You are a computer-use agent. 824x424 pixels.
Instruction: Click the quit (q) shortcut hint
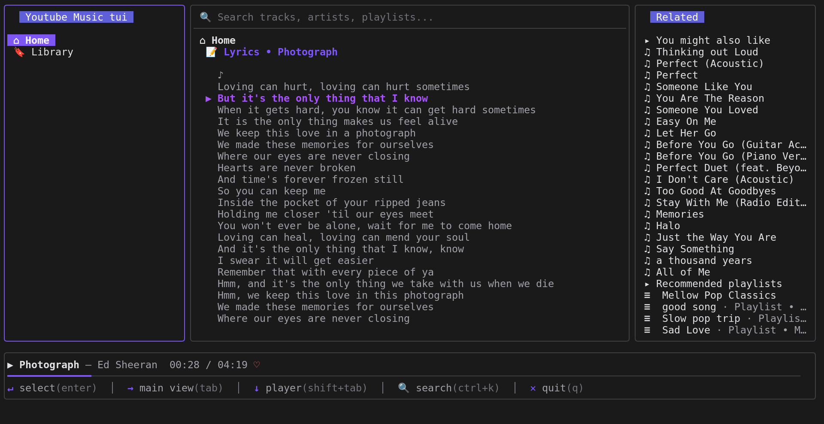click(x=557, y=388)
